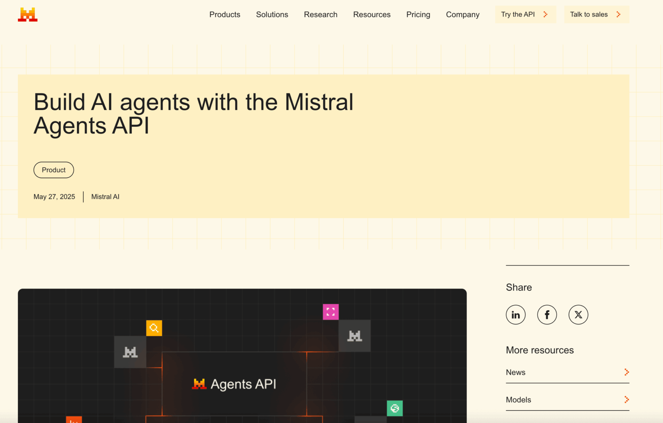Open the Company menu item
Screen dimensions: 663x423
pos(463,15)
